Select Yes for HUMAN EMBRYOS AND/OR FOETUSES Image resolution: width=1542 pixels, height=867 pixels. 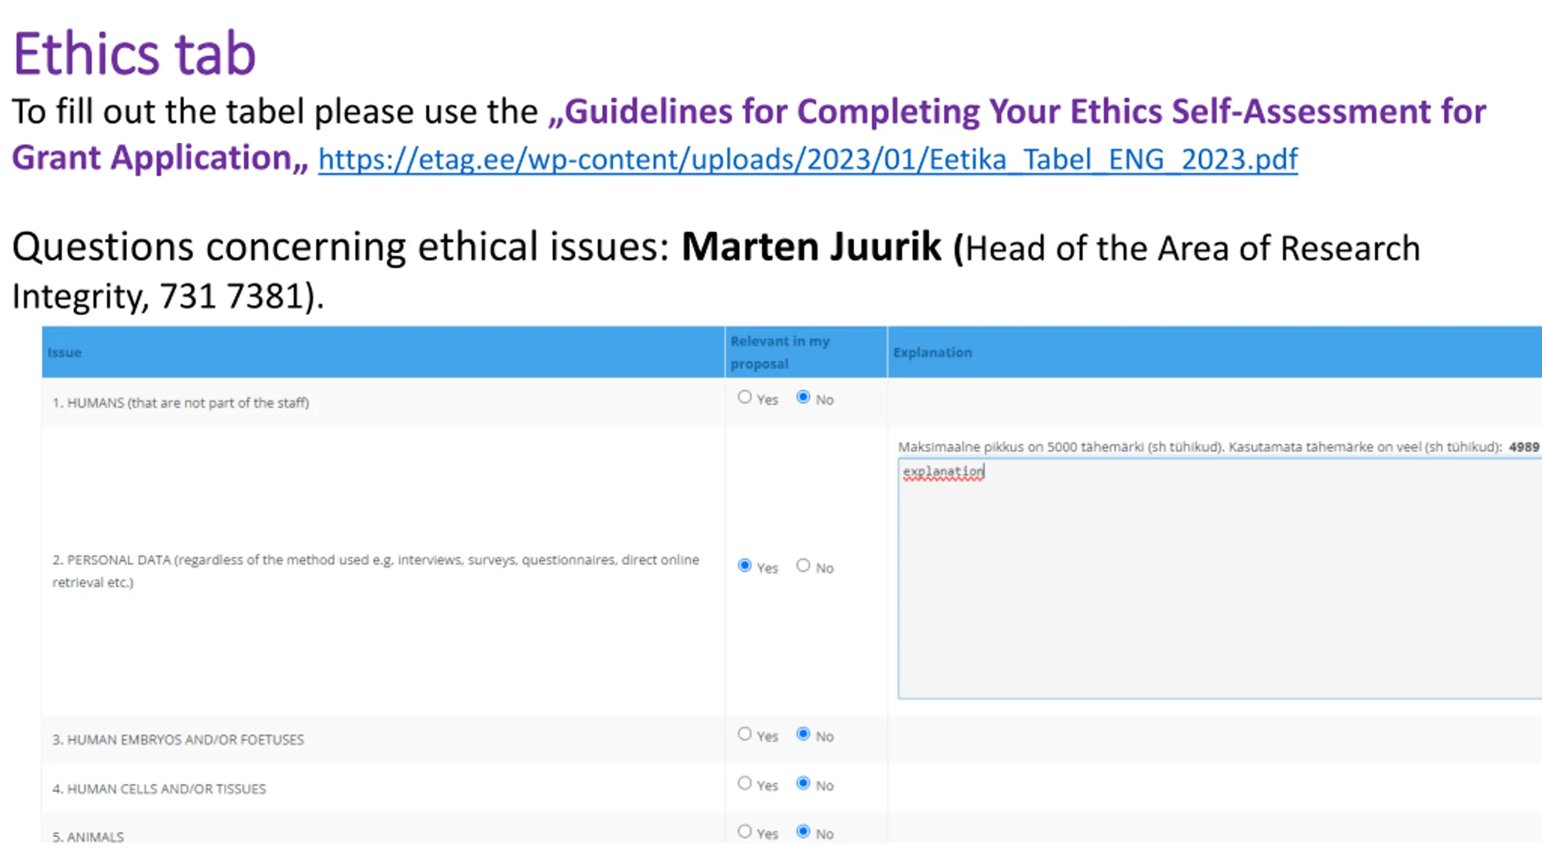[x=745, y=734]
